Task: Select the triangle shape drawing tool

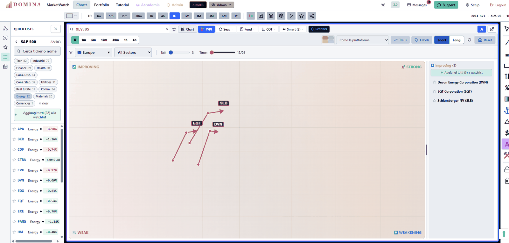Action: tap(506, 122)
